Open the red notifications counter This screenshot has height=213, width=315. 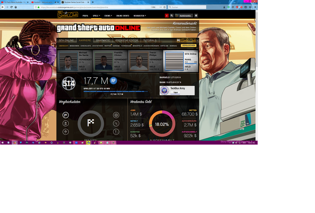click(167, 15)
